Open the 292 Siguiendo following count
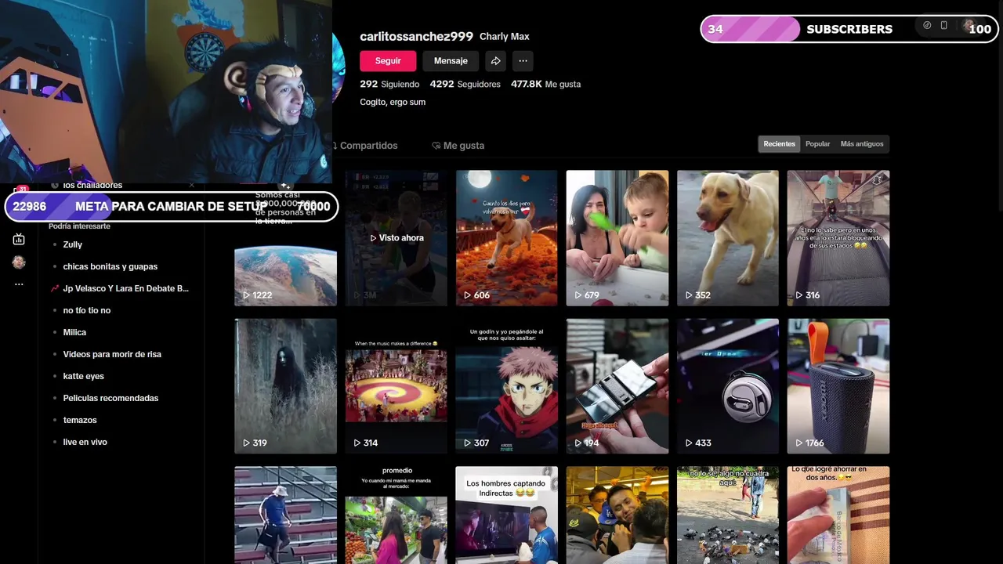Screen dimensions: 1003x564 [389, 84]
